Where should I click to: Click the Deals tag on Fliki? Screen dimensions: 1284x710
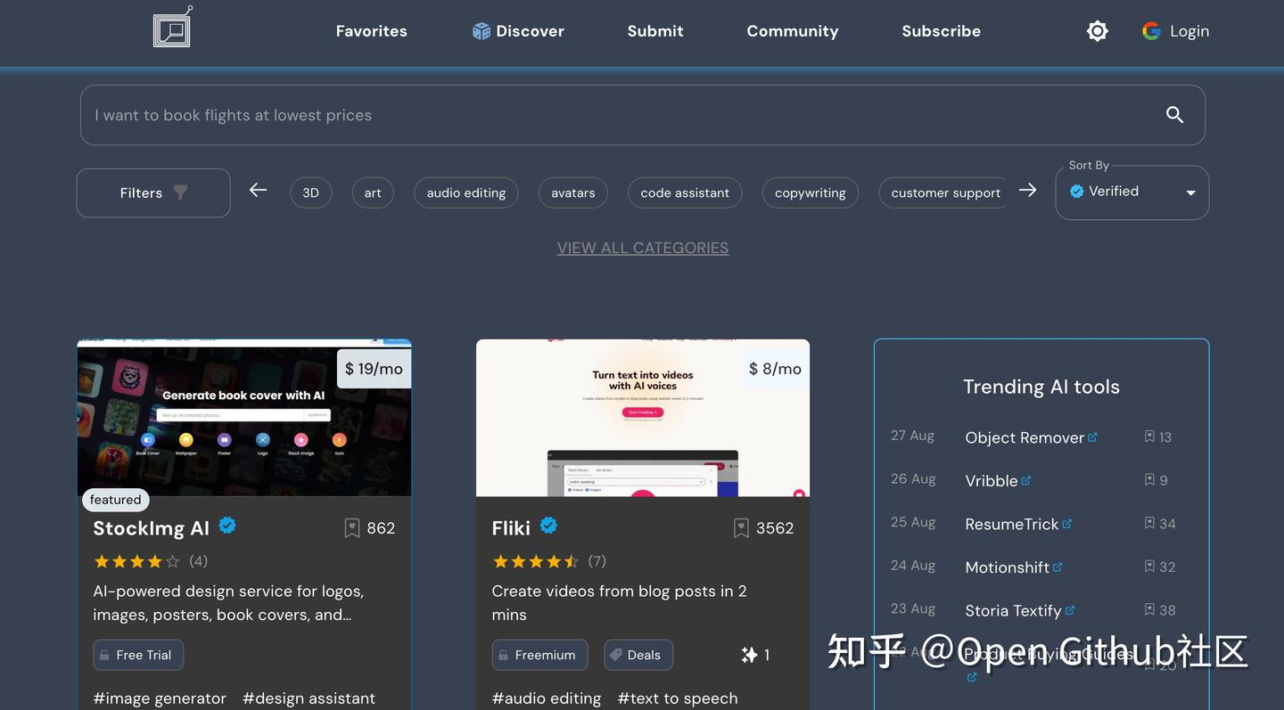(638, 655)
